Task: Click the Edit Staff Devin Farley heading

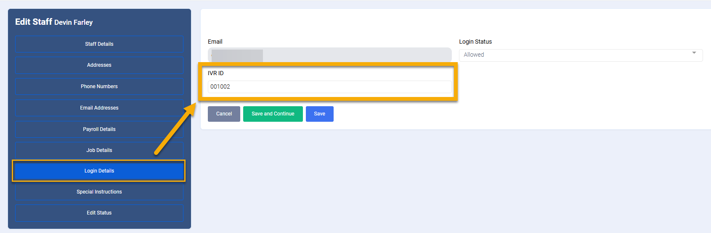Action: click(x=54, y=22)
